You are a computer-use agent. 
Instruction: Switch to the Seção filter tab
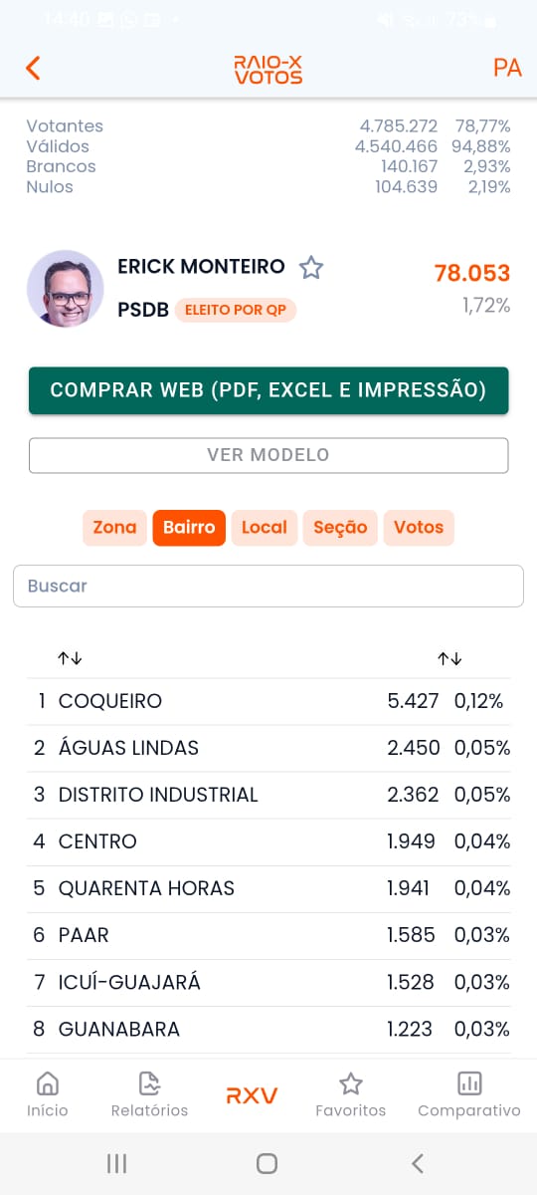[x=340, y=528]
